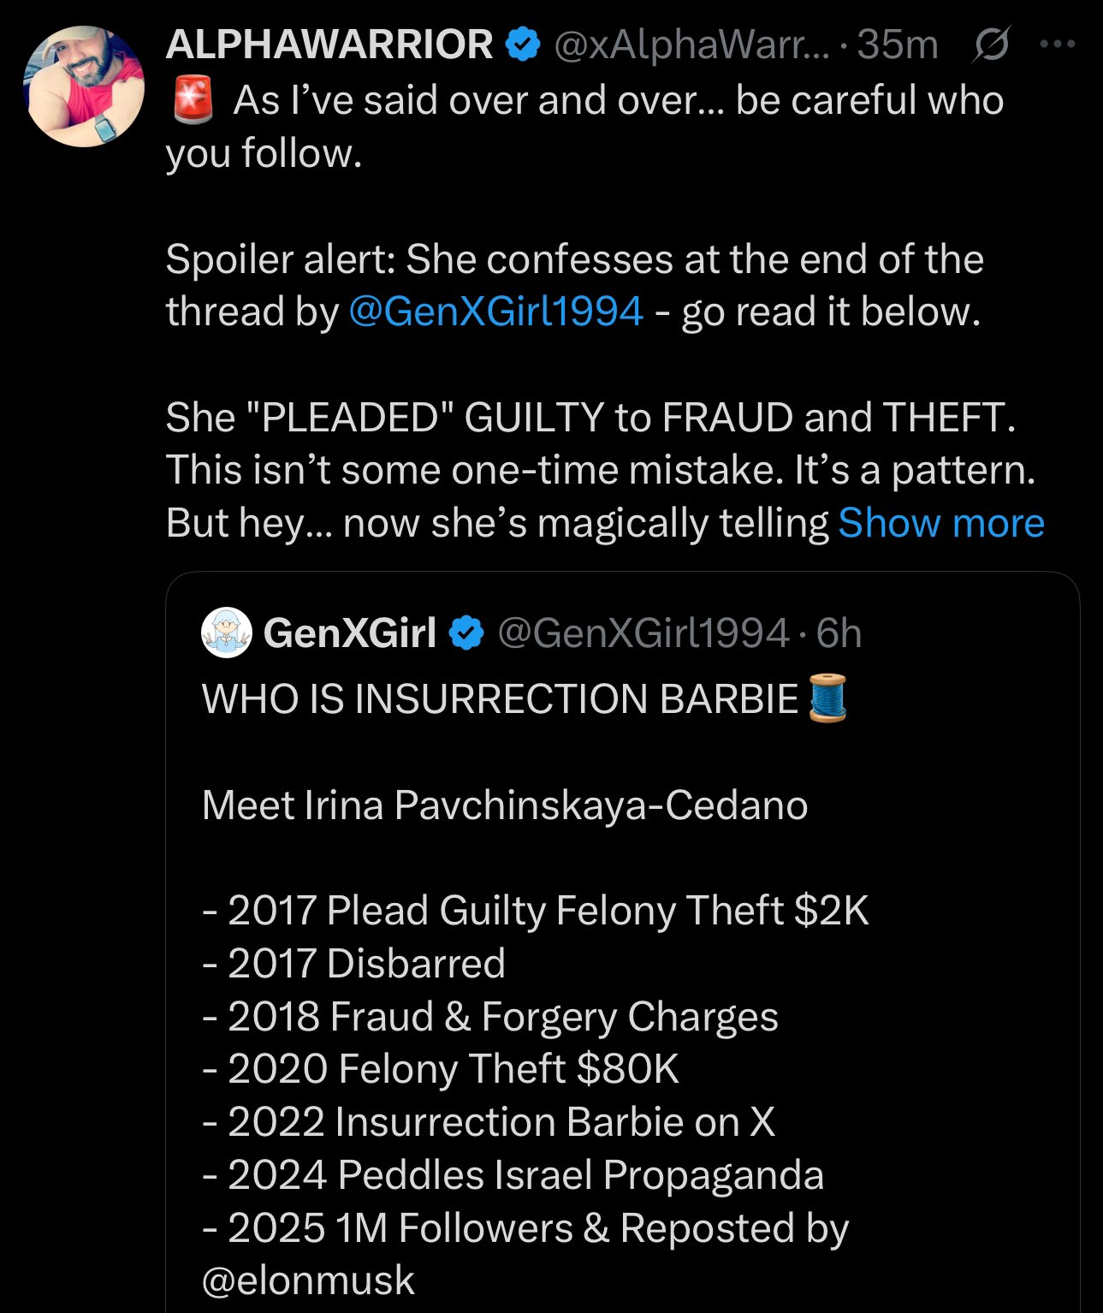Tap the Grok slashed-circle icon
1103x1313 pixels.
click(x=990, y=45)
